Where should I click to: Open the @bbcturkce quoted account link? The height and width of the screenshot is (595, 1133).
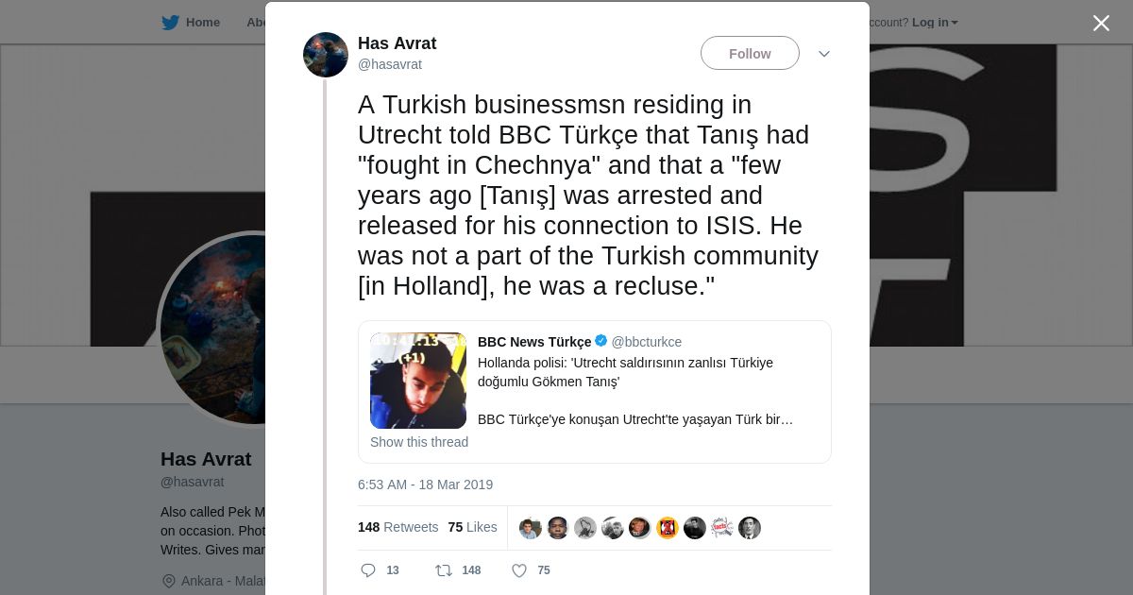click(x=647, y=342)
